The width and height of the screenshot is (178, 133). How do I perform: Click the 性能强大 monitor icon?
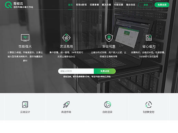click(x=25, y=38)
